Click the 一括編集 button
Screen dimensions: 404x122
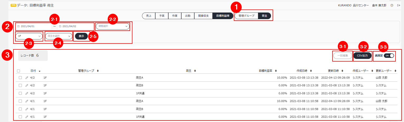point(343,55)
